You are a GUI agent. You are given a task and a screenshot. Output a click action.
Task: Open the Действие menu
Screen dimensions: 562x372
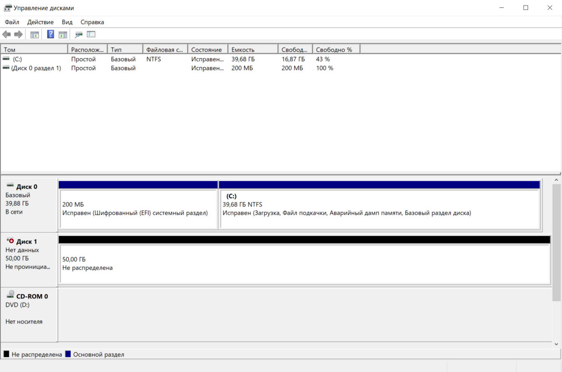tap(40, 22)
